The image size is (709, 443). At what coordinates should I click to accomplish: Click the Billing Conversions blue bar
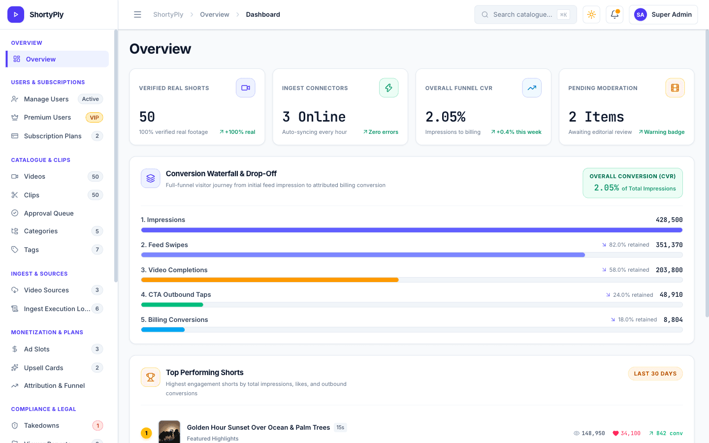tap(162, 330)
